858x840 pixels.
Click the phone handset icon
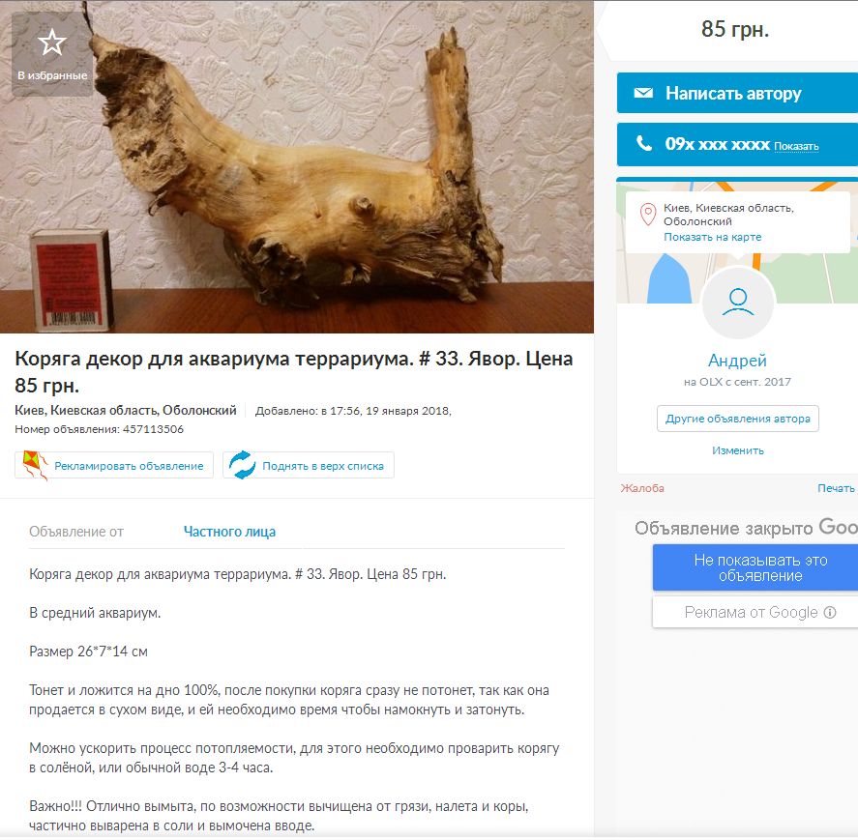point(644,143)
